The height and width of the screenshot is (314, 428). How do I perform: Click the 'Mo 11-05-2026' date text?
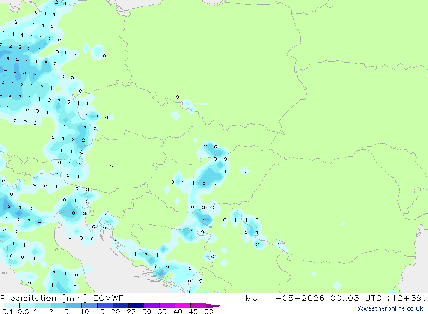(x=285, y=298)
